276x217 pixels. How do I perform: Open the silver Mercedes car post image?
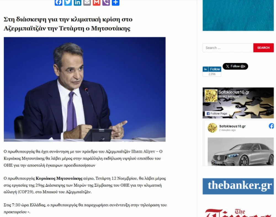point(241,152)
